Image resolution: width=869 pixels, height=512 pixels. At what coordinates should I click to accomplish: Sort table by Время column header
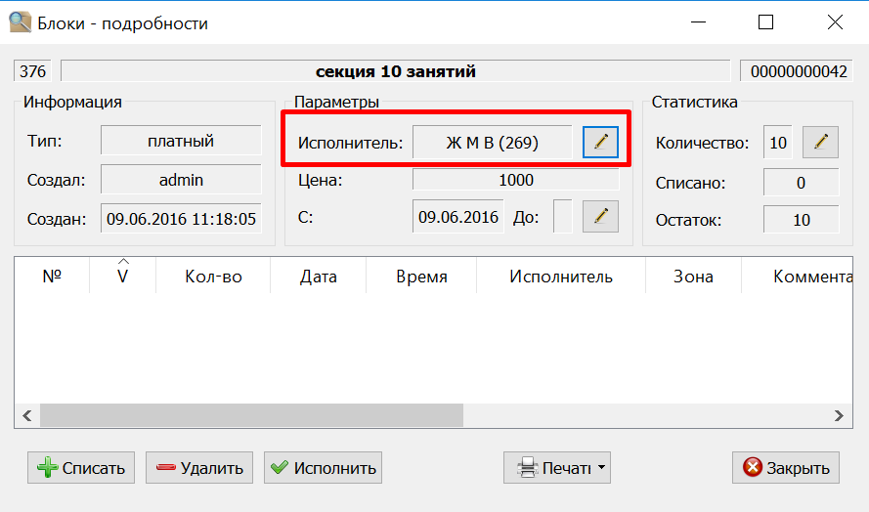[x=421, y=276]
